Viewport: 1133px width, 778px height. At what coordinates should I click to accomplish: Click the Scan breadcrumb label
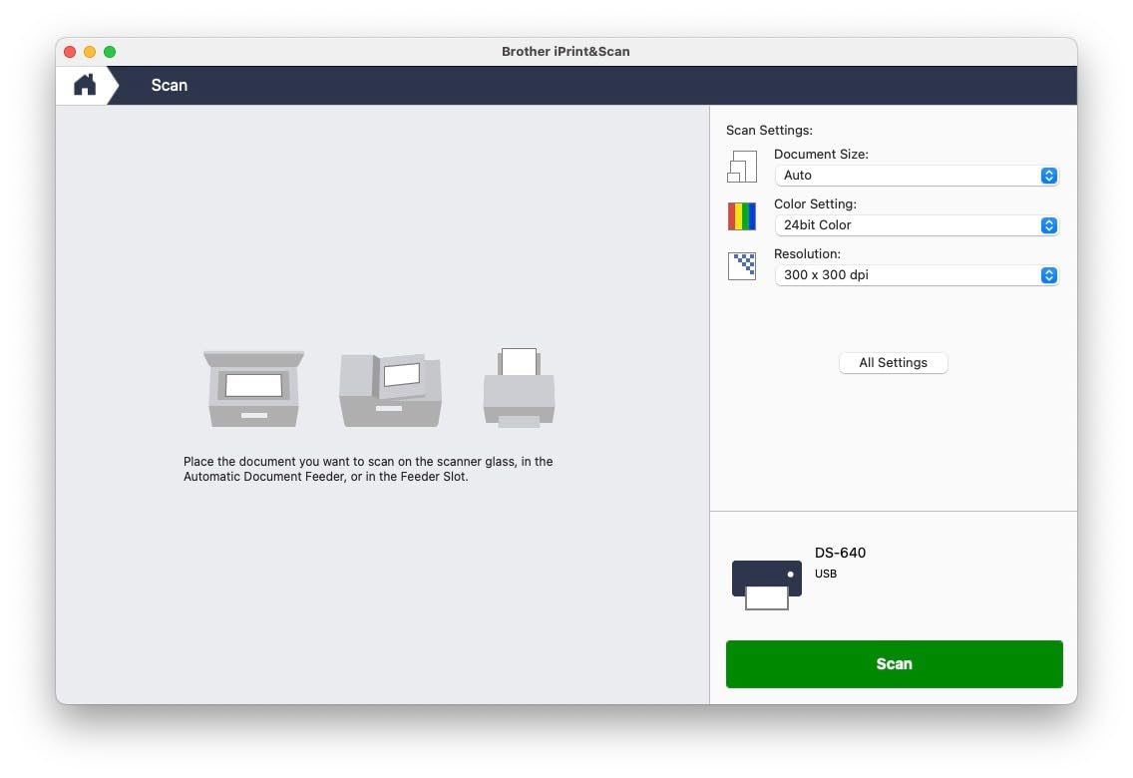click(x=170, y=85)
